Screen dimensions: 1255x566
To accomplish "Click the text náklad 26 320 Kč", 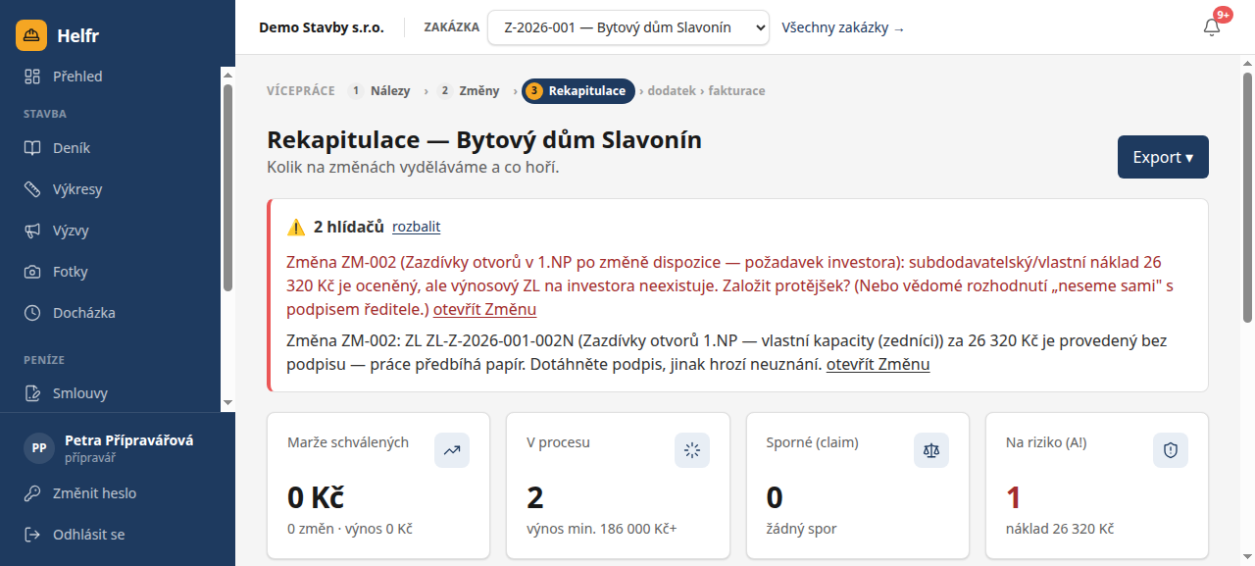I will [1060, 529].
